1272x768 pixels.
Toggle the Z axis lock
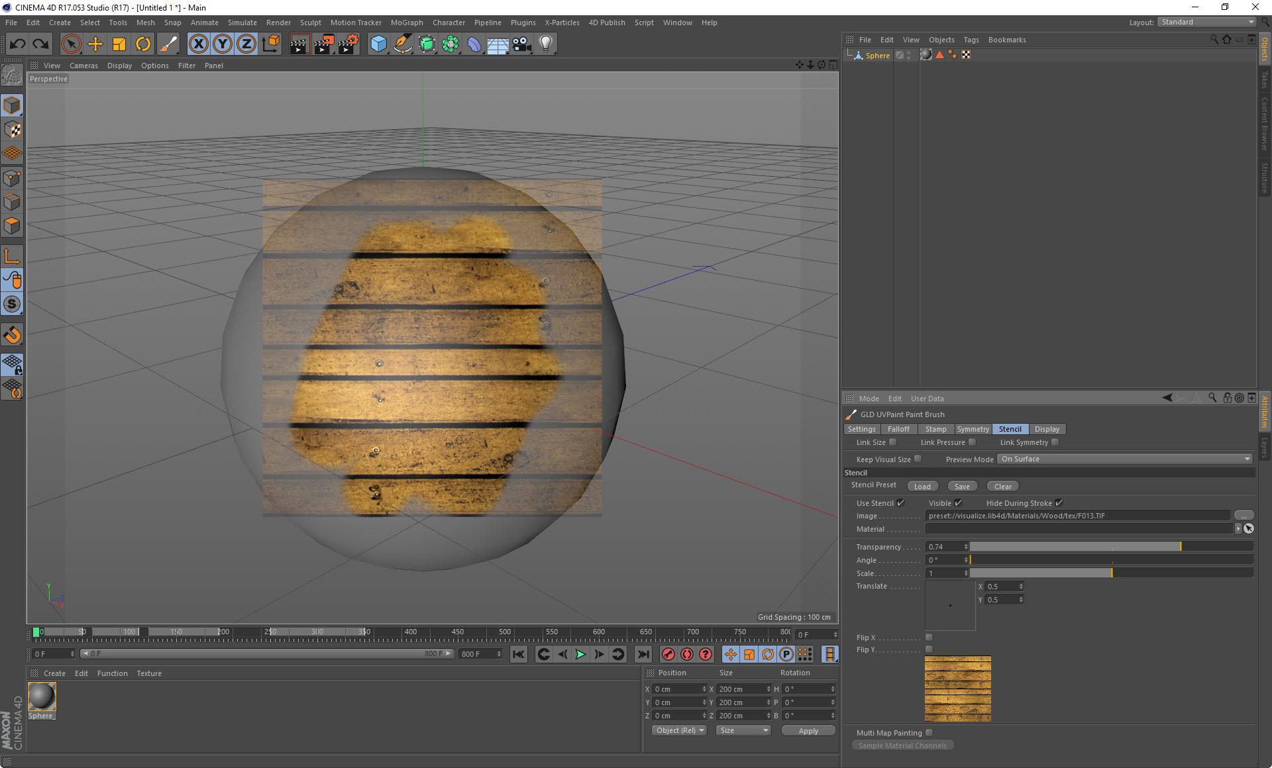pos(246,44)
